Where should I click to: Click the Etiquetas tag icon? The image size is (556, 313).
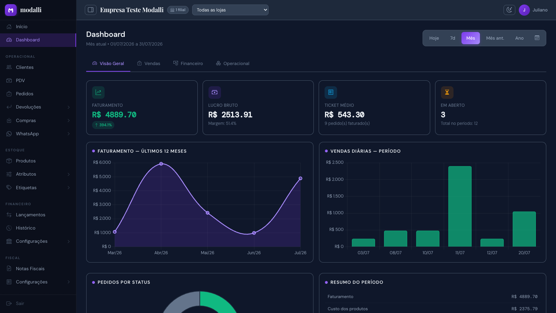tap(9, 187)
